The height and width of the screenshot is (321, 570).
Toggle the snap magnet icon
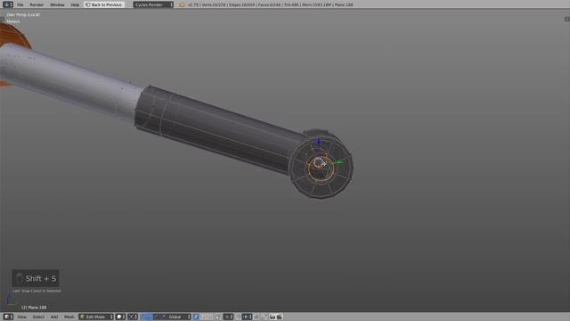(238, 317)
